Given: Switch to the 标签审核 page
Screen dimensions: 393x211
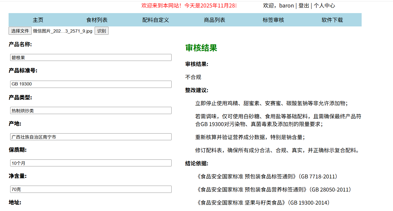Looking at the screenshot, I should [x=273, y=20].
